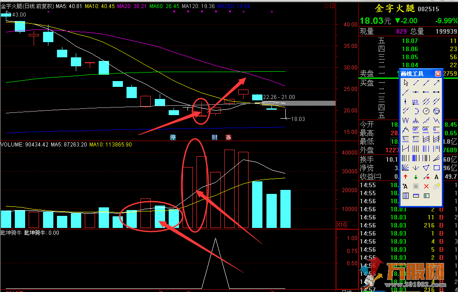Select the rectangle drawing tool
This screenshot has width=458, height=292.
tap(436, 168)
